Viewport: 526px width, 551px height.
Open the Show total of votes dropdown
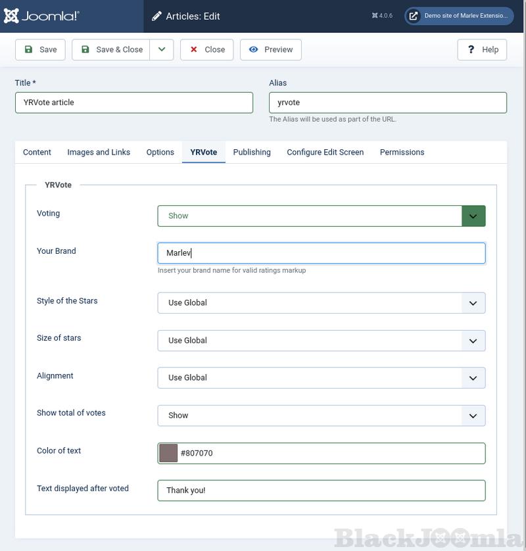(322, 416)
